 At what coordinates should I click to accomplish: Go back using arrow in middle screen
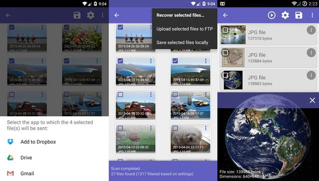tap(117, 15)
